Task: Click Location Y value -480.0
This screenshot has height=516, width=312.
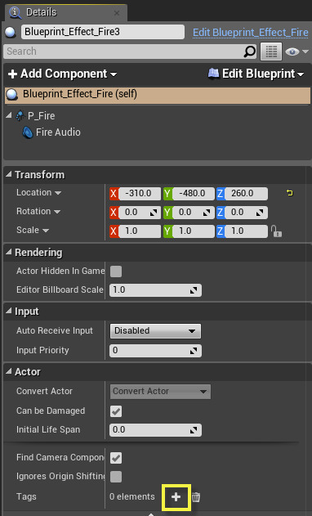Action: click(194, 194)
